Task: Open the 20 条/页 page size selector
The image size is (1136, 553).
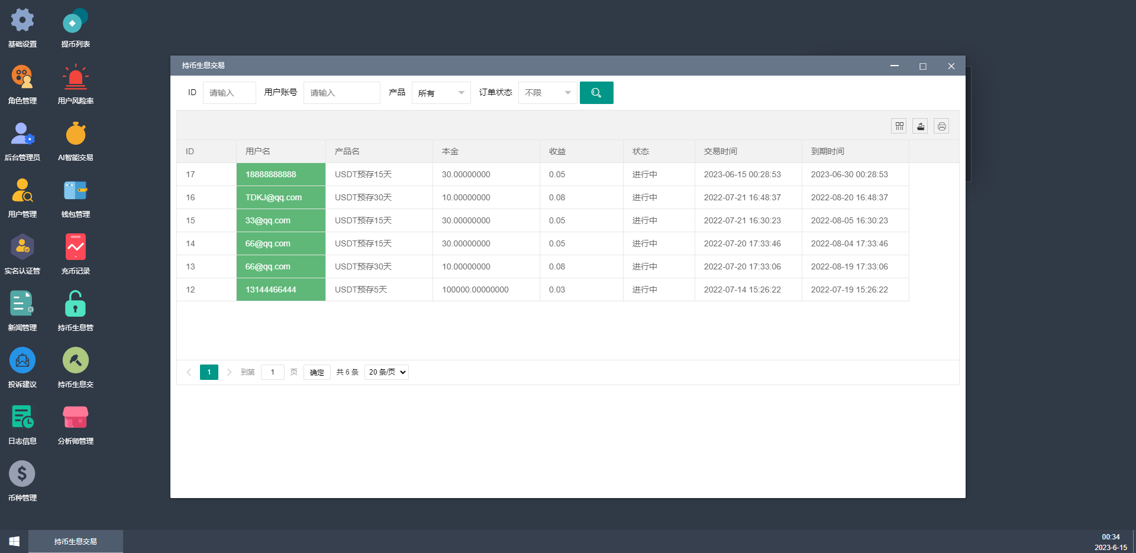Action: 386,372
